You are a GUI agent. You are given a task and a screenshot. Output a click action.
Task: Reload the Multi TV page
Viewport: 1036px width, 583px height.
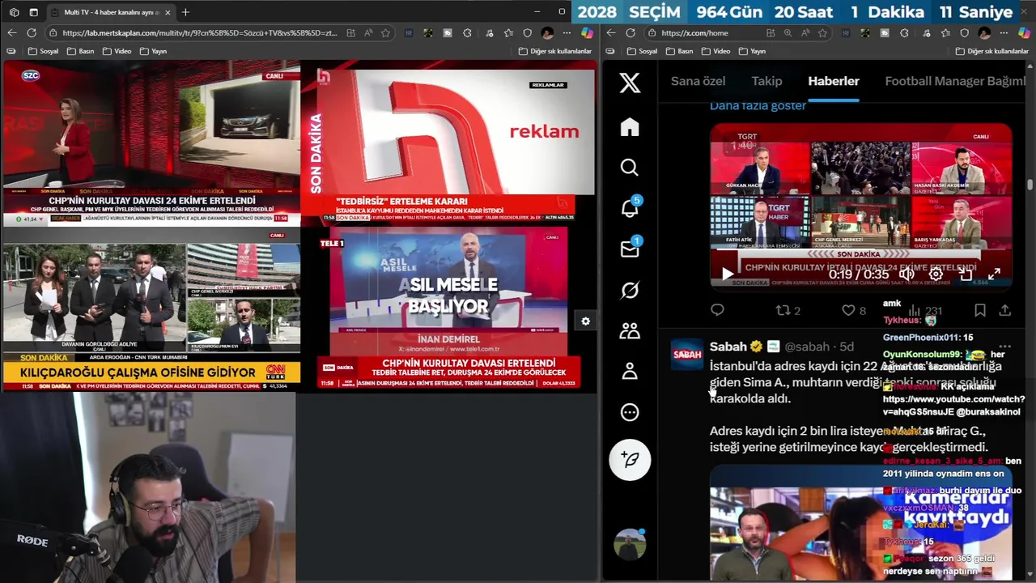(32, 32)
